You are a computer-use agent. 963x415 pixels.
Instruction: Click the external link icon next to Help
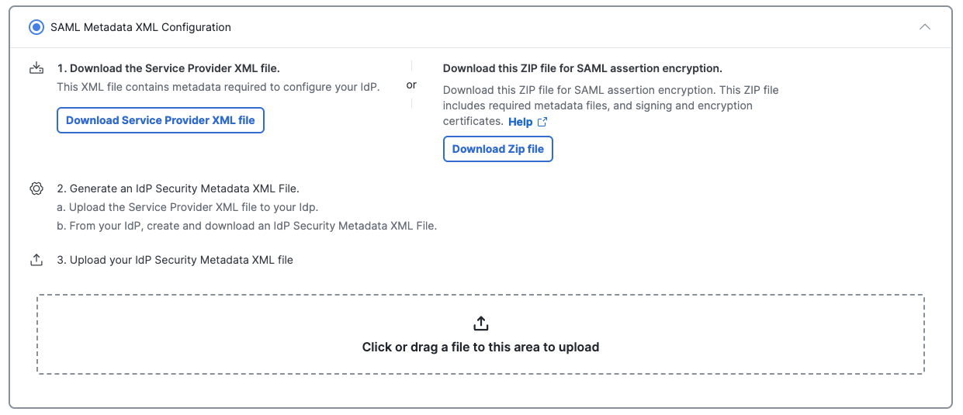542,122
